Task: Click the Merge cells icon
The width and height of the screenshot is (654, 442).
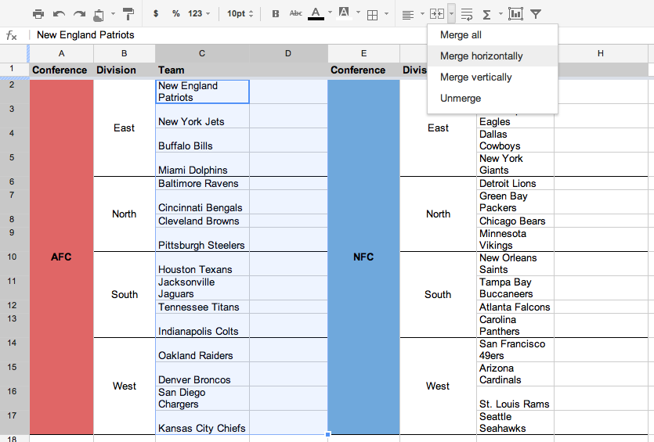Action: point(437,14)
